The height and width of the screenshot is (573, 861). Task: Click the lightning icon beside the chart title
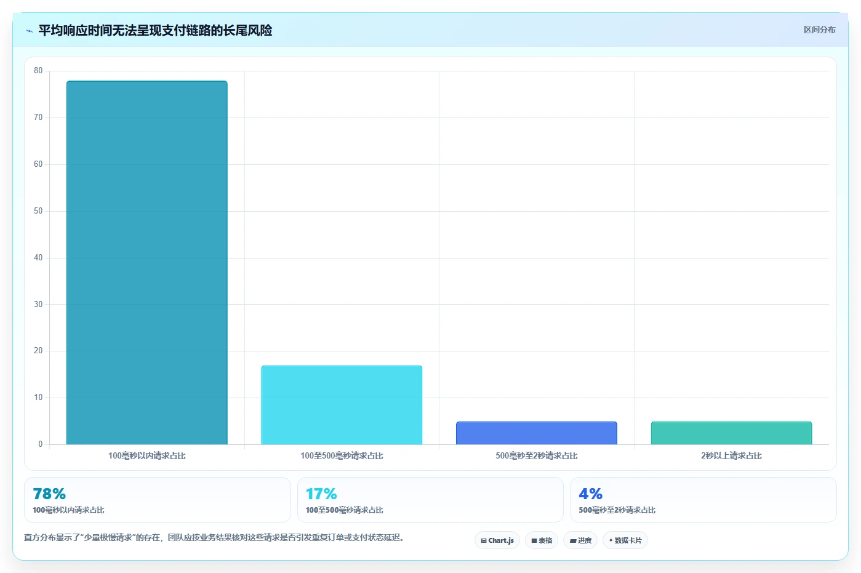[29, 31]
